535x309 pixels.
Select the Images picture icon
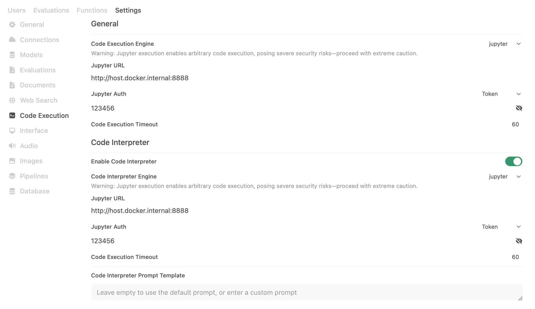pyautogui.click(x=12, y=161)
